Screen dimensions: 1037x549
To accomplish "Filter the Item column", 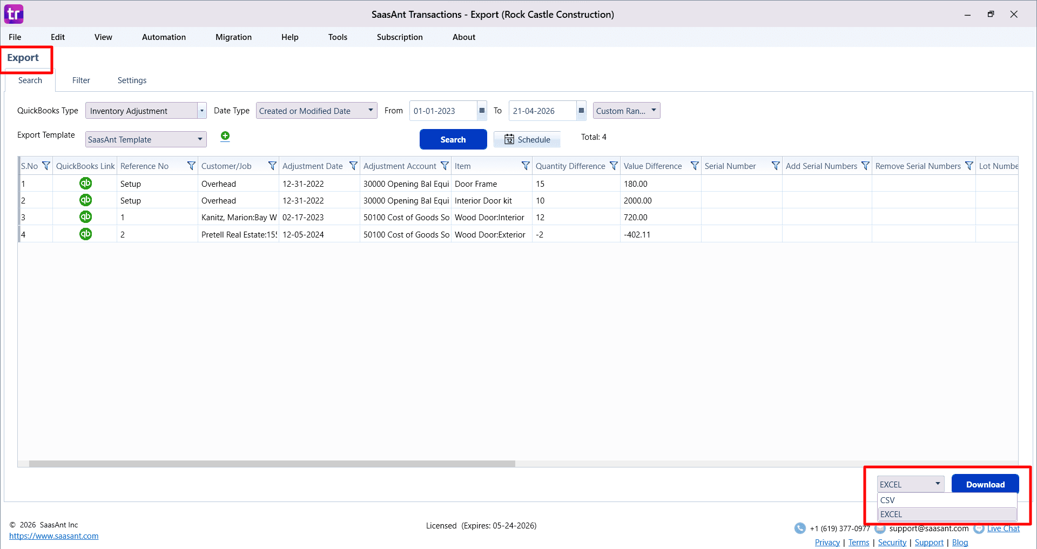I will pyautogui.click(x=526, y=166).
